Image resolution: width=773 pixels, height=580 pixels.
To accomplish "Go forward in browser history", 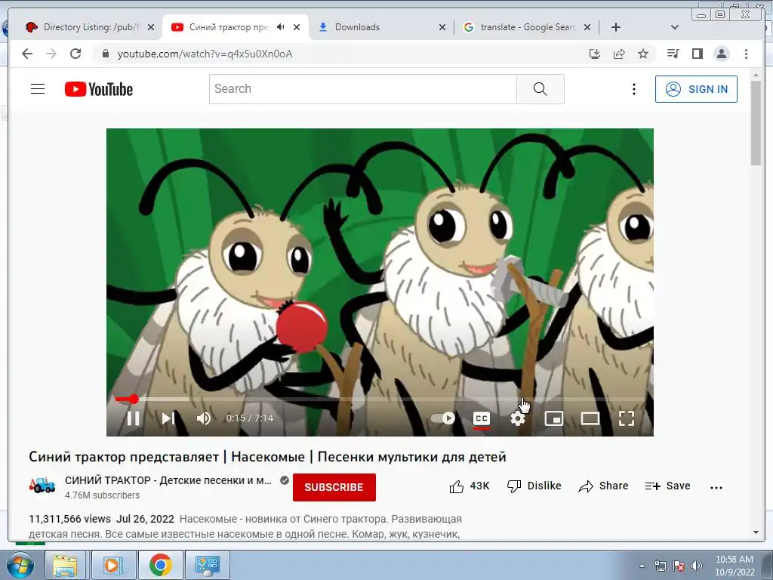I will [51, 54].
